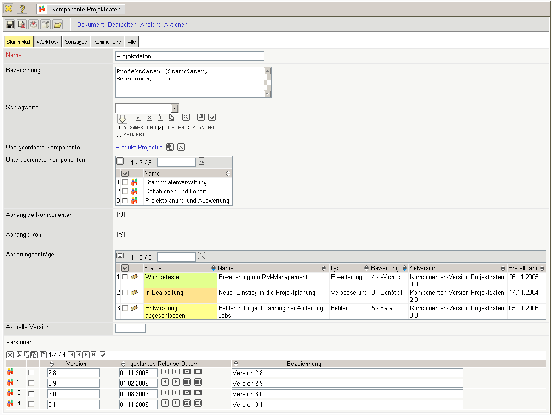Open the Aktionen menu
The image size is (552, 415).
tap(176, 24)
